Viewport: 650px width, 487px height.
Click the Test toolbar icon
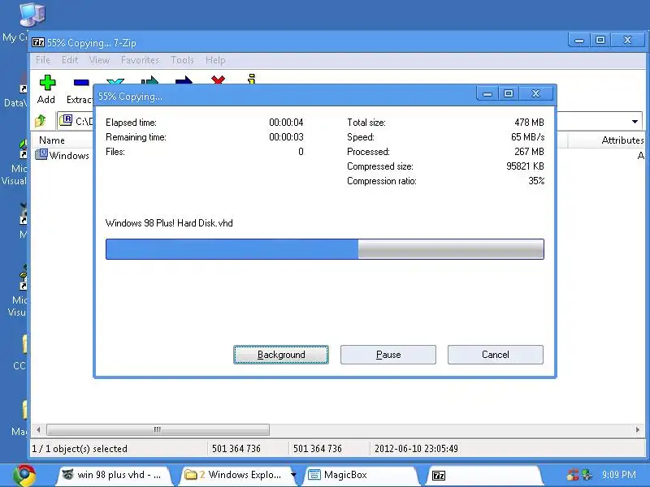tap(115, 81)
